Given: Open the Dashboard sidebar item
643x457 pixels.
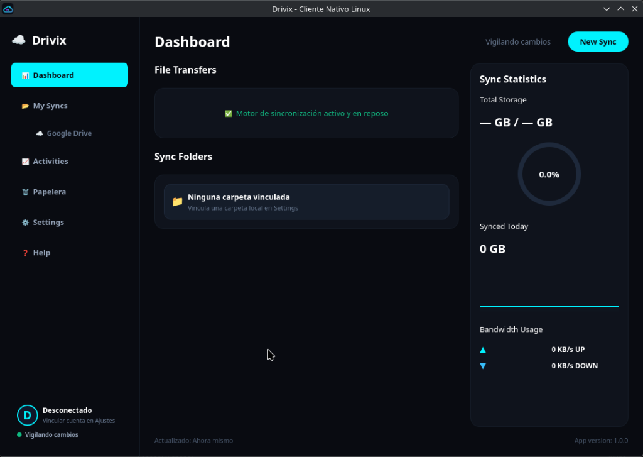Looking at the screenshot, I should (69, 75).
